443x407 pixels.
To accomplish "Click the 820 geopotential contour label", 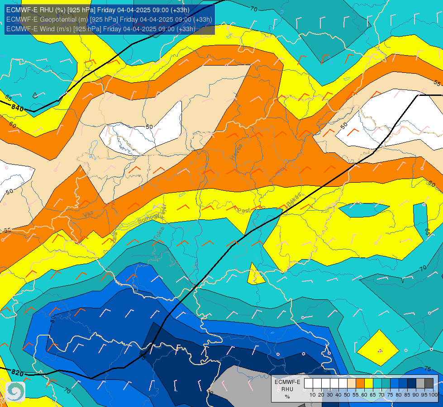I will click(18, 373).
